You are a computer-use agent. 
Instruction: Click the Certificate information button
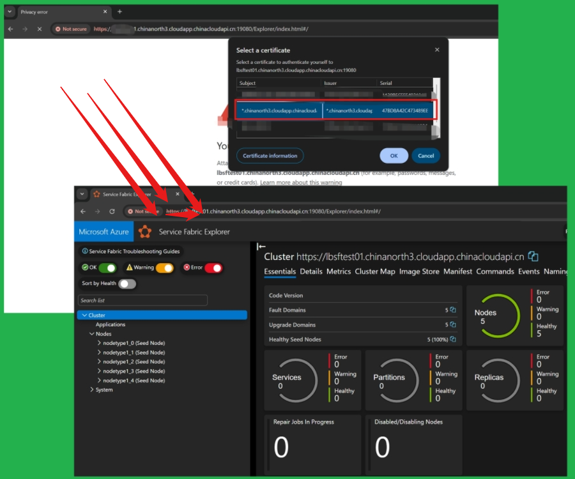[x=270, y=156]
